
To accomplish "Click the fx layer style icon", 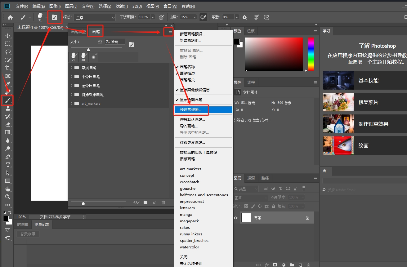I will click(x=267, y=265).
